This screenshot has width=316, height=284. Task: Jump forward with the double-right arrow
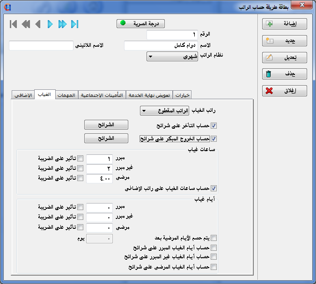click(x=62, y=24)
